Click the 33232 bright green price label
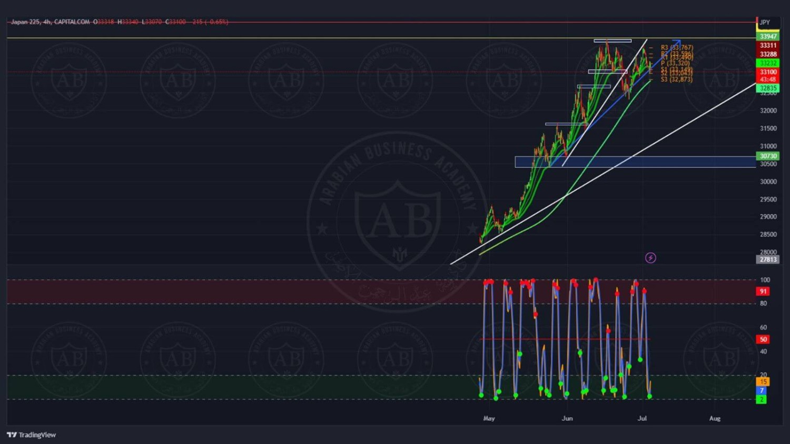 coord(768,63)
